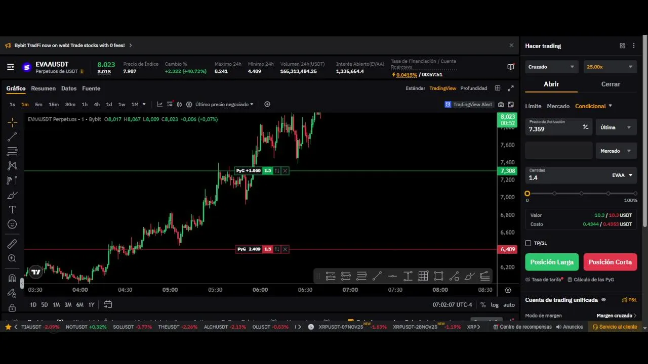Switch to the Fuente tab

(x=91, y=88)
